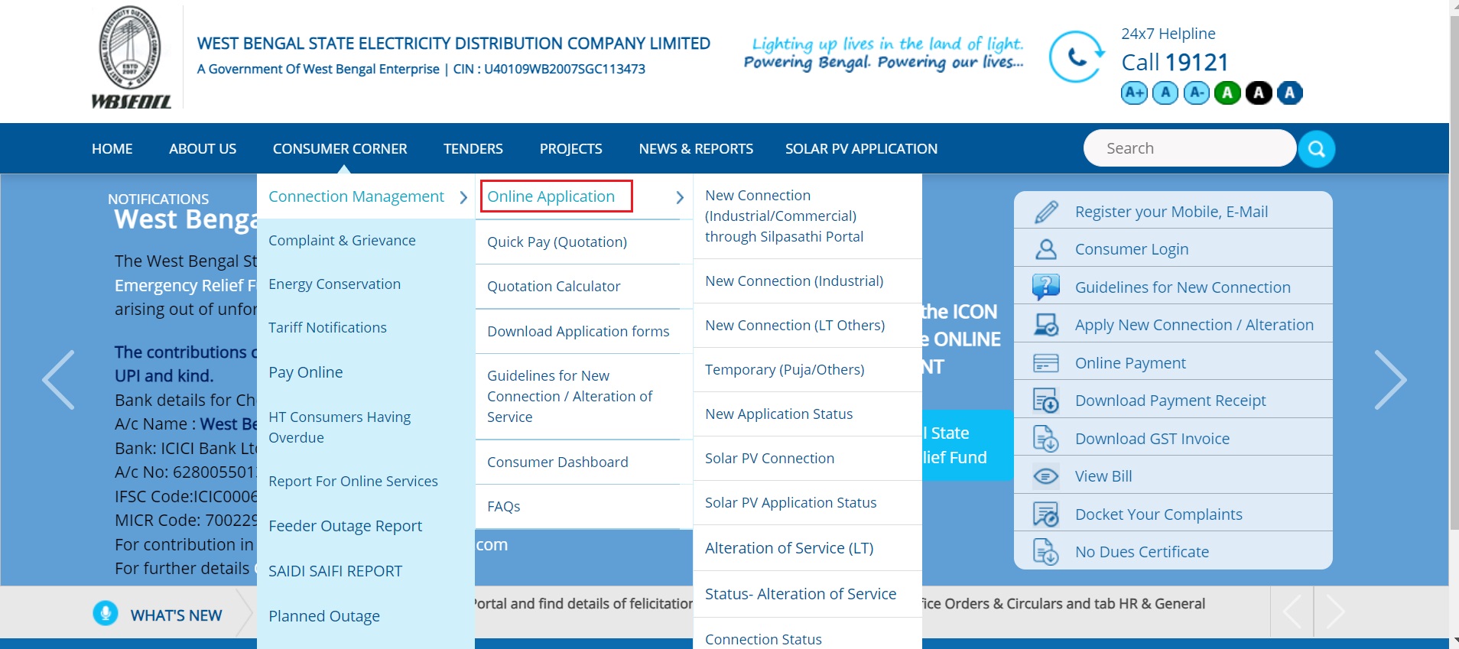Increase font size with A+ button
Image resolution: width=1459 pixels, height=649 pixels.
point(1134,93)
